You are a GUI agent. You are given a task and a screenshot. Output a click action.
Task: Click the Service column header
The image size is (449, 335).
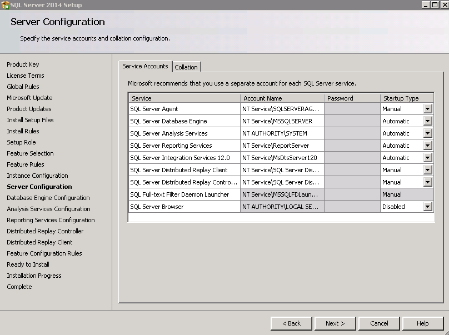(x=184, y=98)
